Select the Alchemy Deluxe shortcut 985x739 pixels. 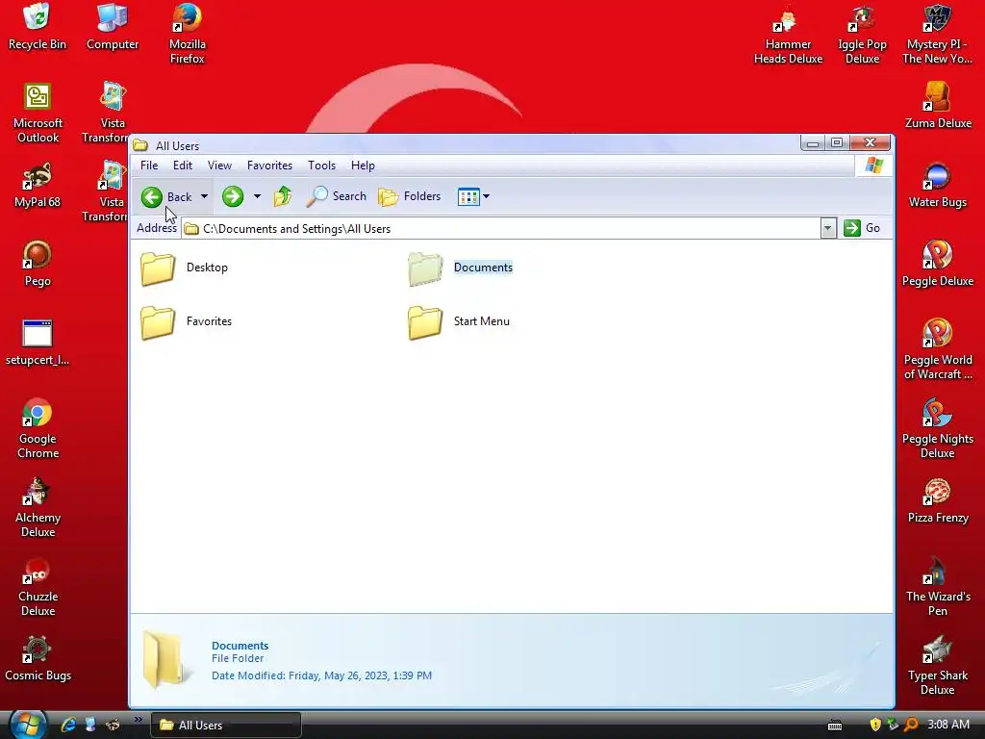click(x=38, y=508)
